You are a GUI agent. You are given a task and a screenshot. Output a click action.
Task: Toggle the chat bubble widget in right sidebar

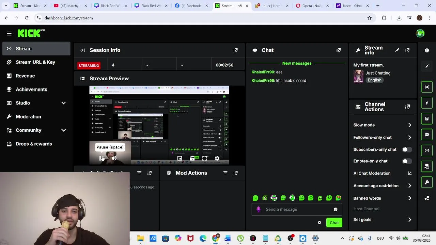427,134
